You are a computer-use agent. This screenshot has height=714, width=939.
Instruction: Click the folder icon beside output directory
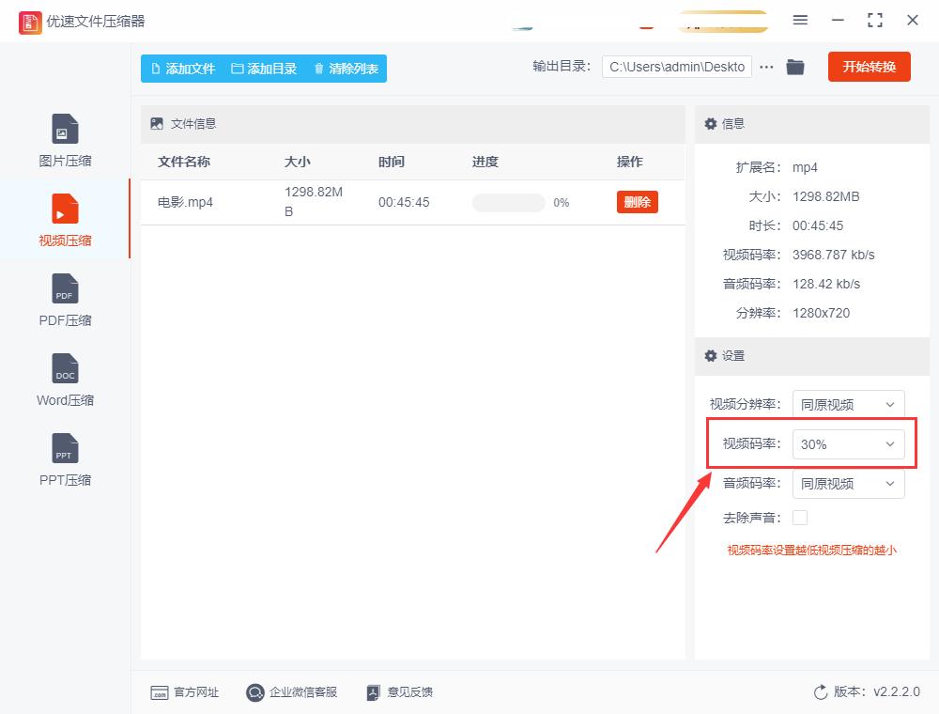click(x=795, y=67)
